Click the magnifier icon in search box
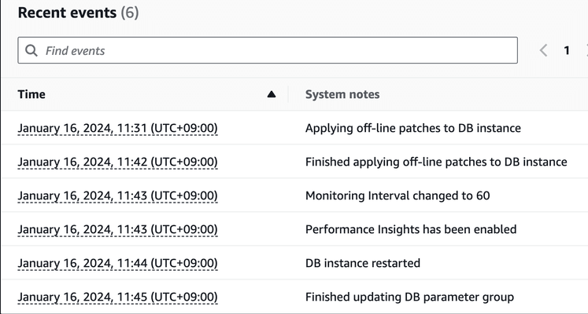 (x=31, y=50)
